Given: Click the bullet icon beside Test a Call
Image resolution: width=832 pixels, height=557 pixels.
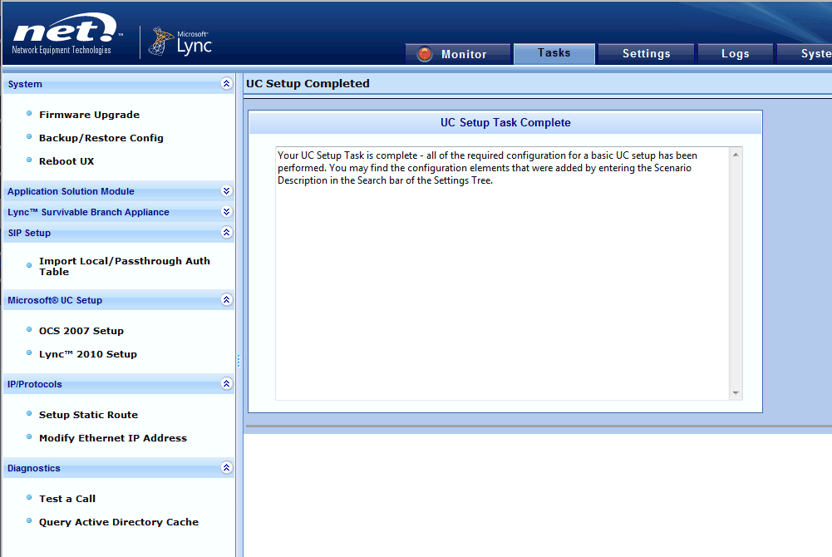Looking at the screenshot, I should [x=29, y=498].
